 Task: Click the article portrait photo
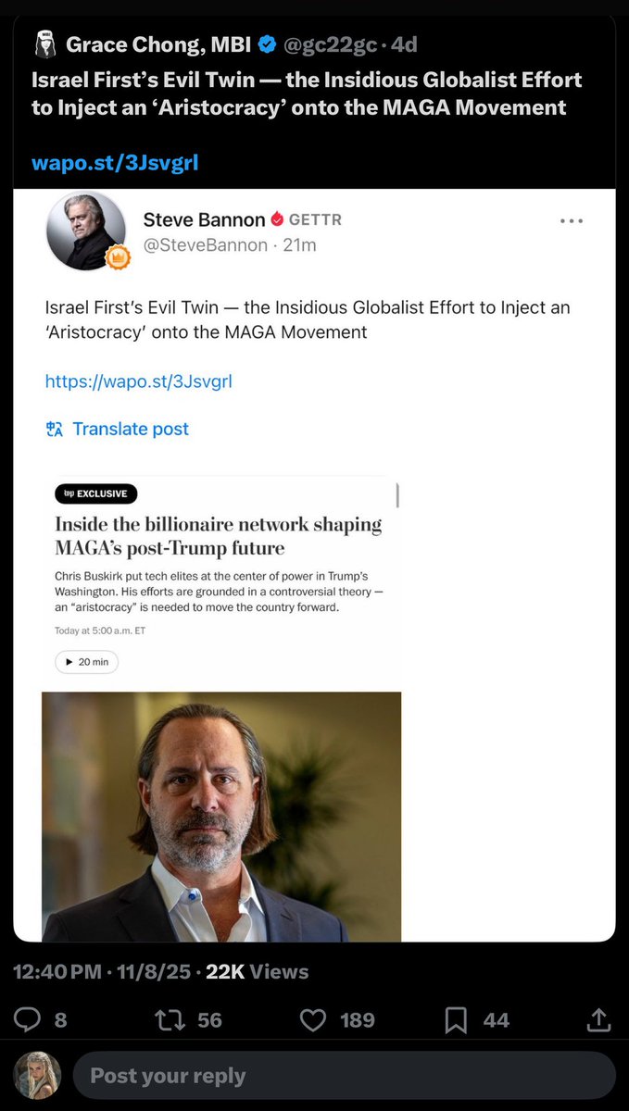coord(221,816)
